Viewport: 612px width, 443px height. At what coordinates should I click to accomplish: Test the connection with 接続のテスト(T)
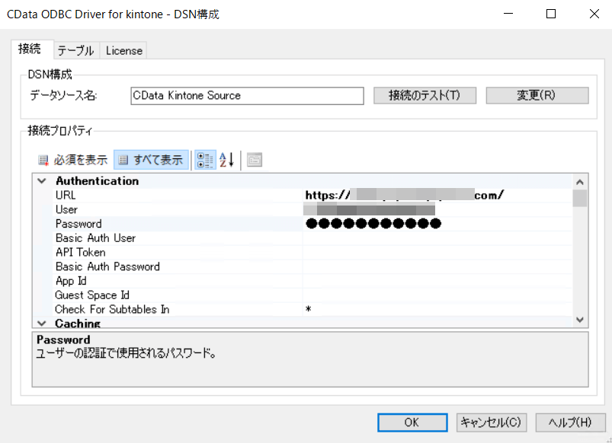click(x=425, y=96)
